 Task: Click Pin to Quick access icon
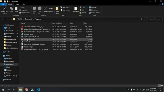[5, 10]
